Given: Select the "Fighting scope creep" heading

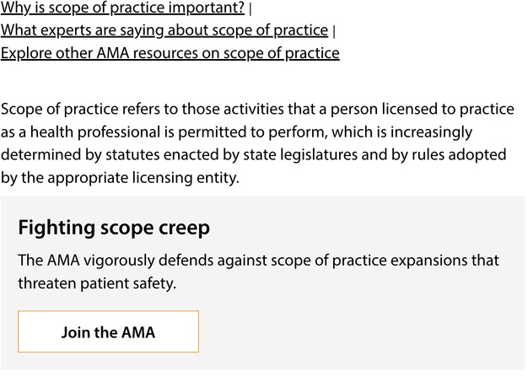Looking at the screenshot, I should pos(114,228).
